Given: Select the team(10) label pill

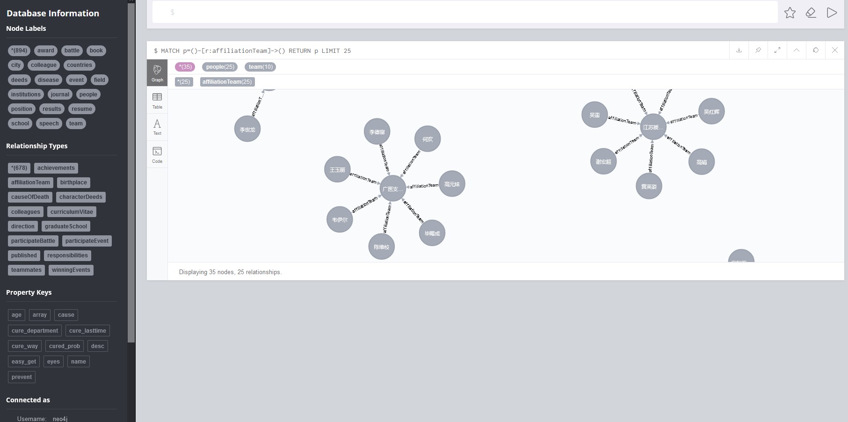Looking at the screenshot, I should click(261, 67).
